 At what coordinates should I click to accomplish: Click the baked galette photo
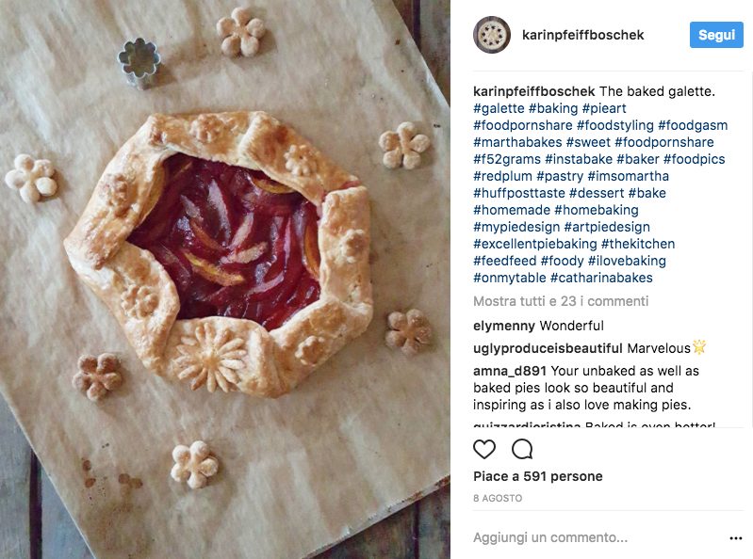(x=225, y=279)
